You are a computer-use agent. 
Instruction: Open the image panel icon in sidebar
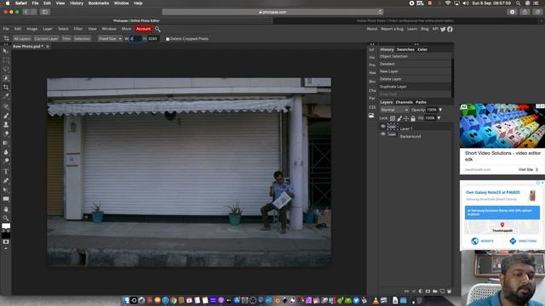point(371,116)
